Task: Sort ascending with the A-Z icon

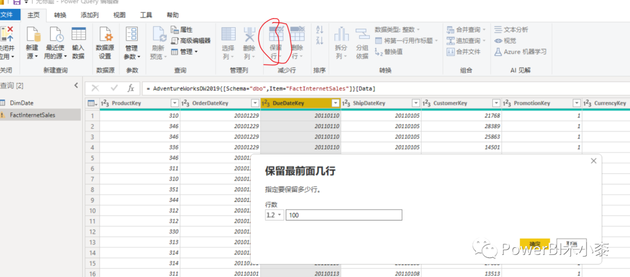Action: click(320, 29)
